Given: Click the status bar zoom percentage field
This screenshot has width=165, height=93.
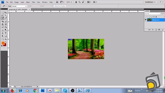Looking at the screenshot, I should pos(11,87).
